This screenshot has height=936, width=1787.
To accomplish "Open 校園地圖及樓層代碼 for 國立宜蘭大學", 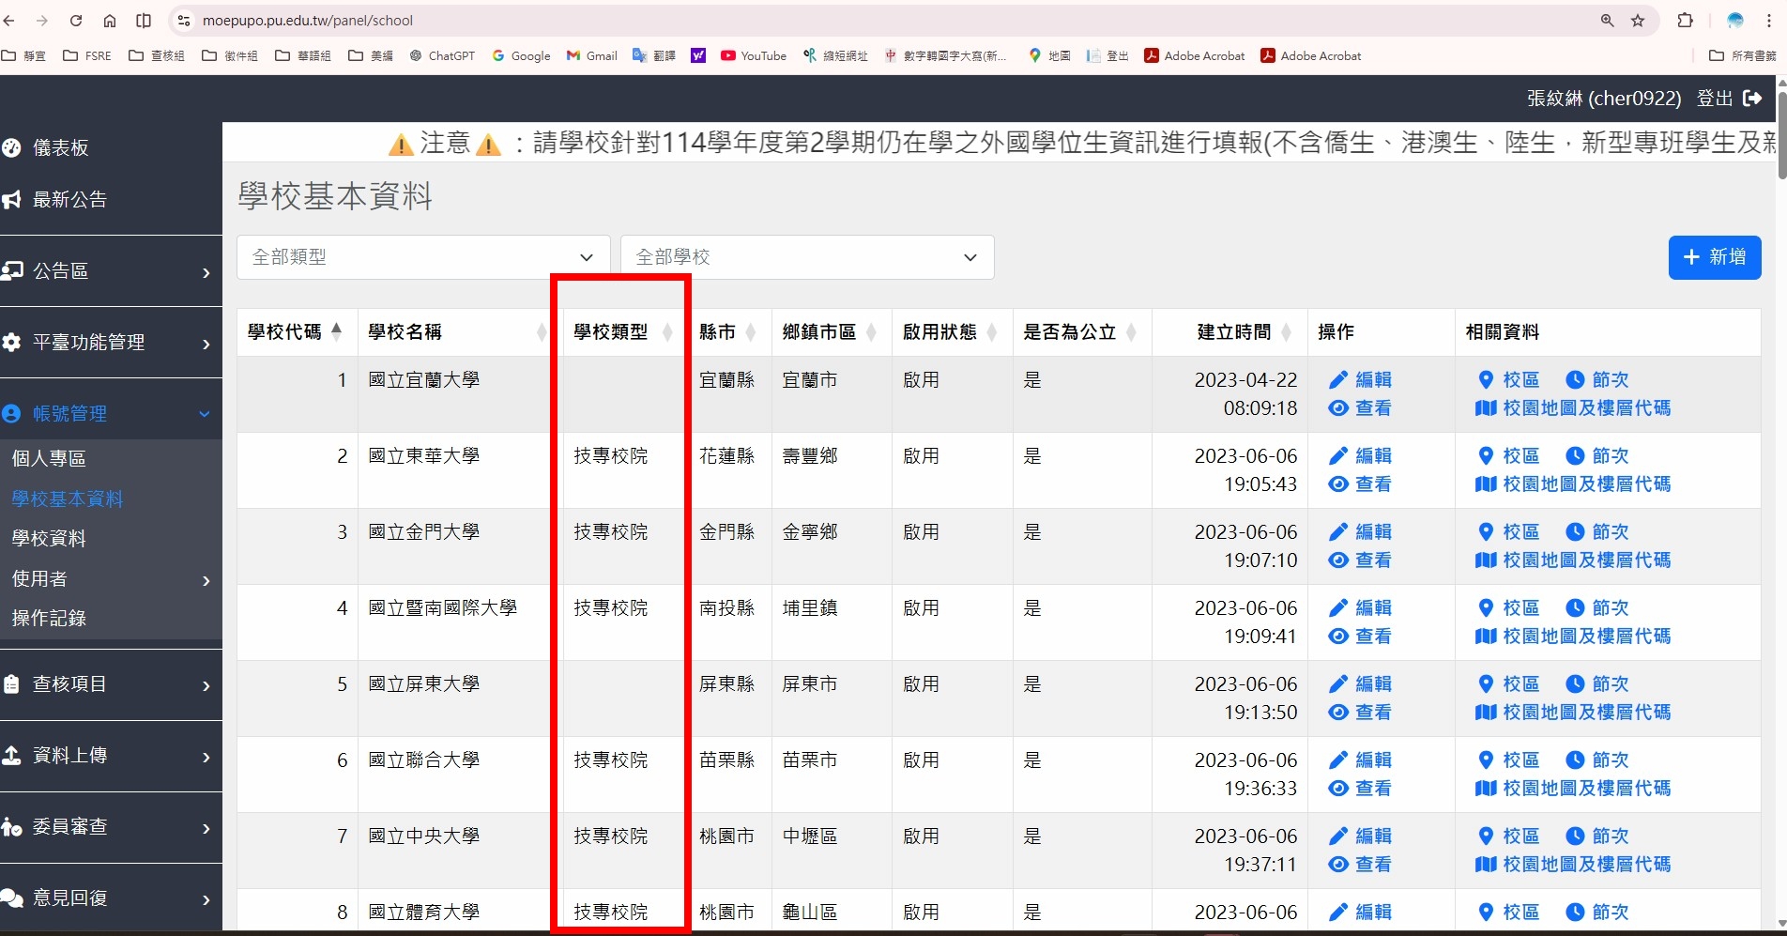I will pos(1573,408).
